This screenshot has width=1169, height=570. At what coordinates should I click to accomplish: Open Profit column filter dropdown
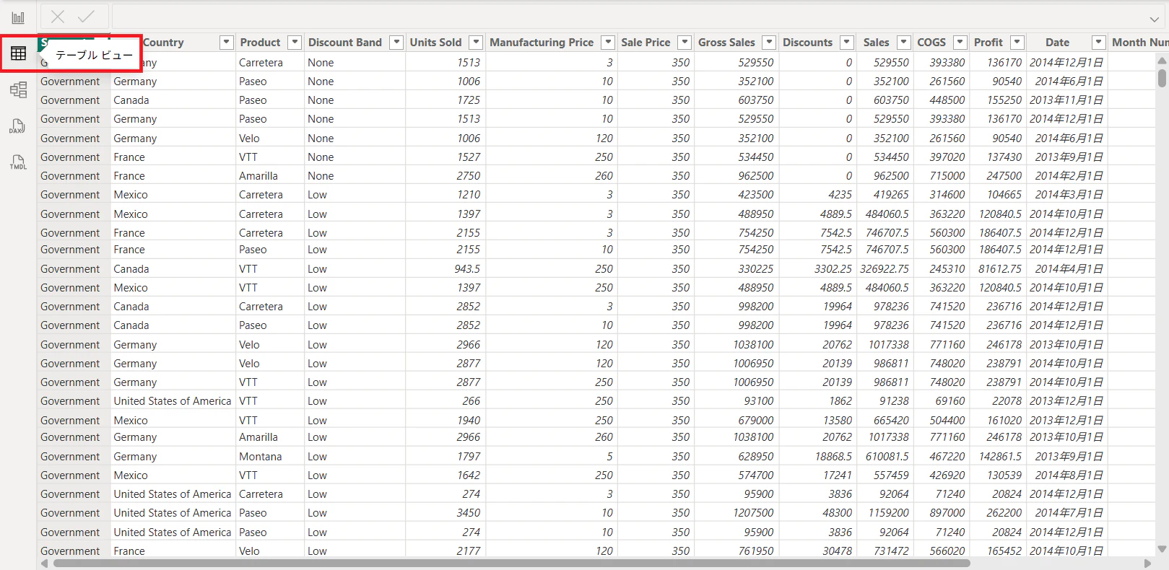point(1017,43)
